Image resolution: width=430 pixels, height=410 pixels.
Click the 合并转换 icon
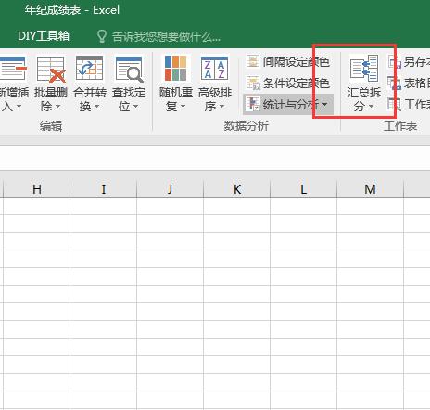(x=89, y=68)
